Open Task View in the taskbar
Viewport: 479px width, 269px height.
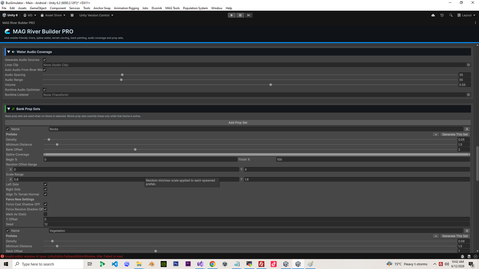[90, 264]
